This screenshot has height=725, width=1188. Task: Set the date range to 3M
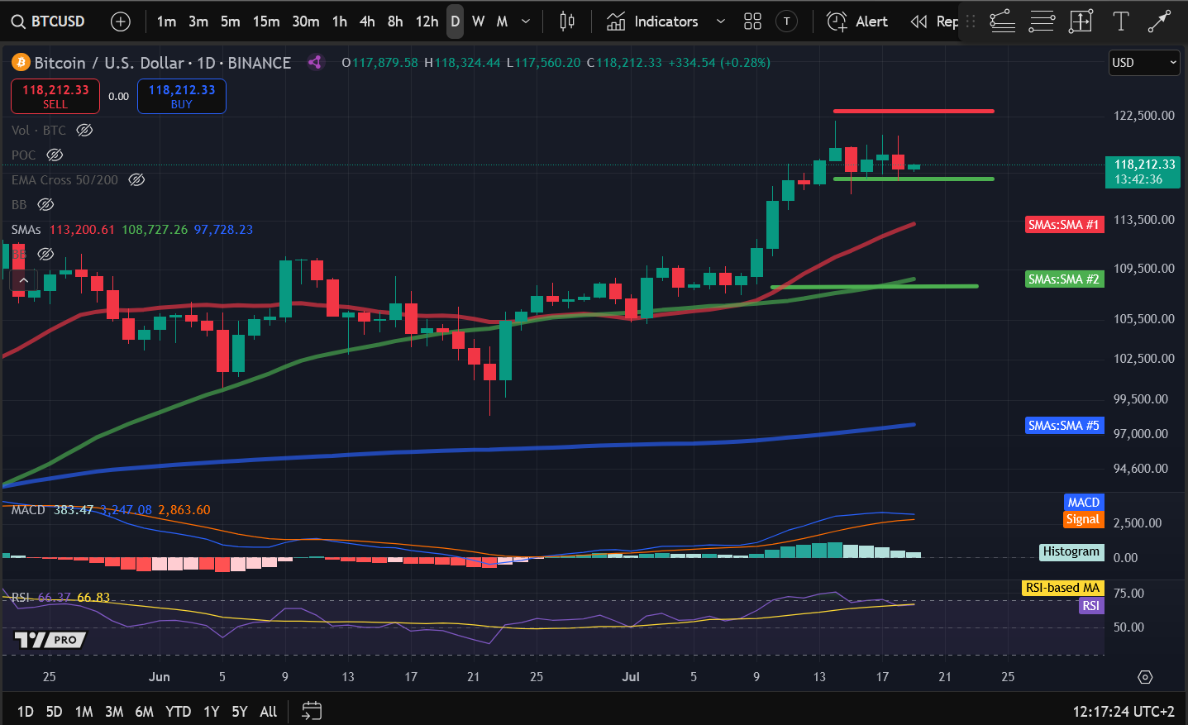pos(114,711)
